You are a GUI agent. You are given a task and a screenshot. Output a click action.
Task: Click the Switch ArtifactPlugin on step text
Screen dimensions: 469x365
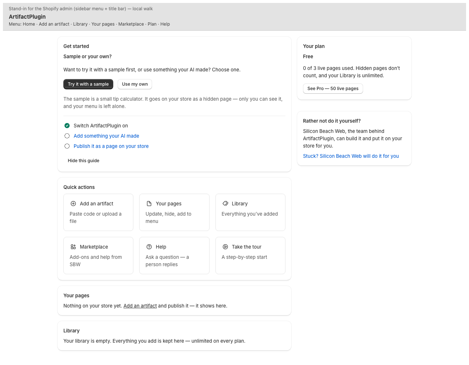click(x=101, y=126)
